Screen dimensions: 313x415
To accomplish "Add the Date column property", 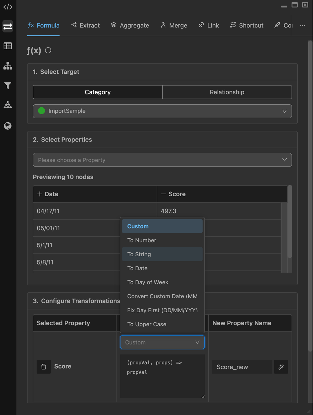I will coord(40,194).
